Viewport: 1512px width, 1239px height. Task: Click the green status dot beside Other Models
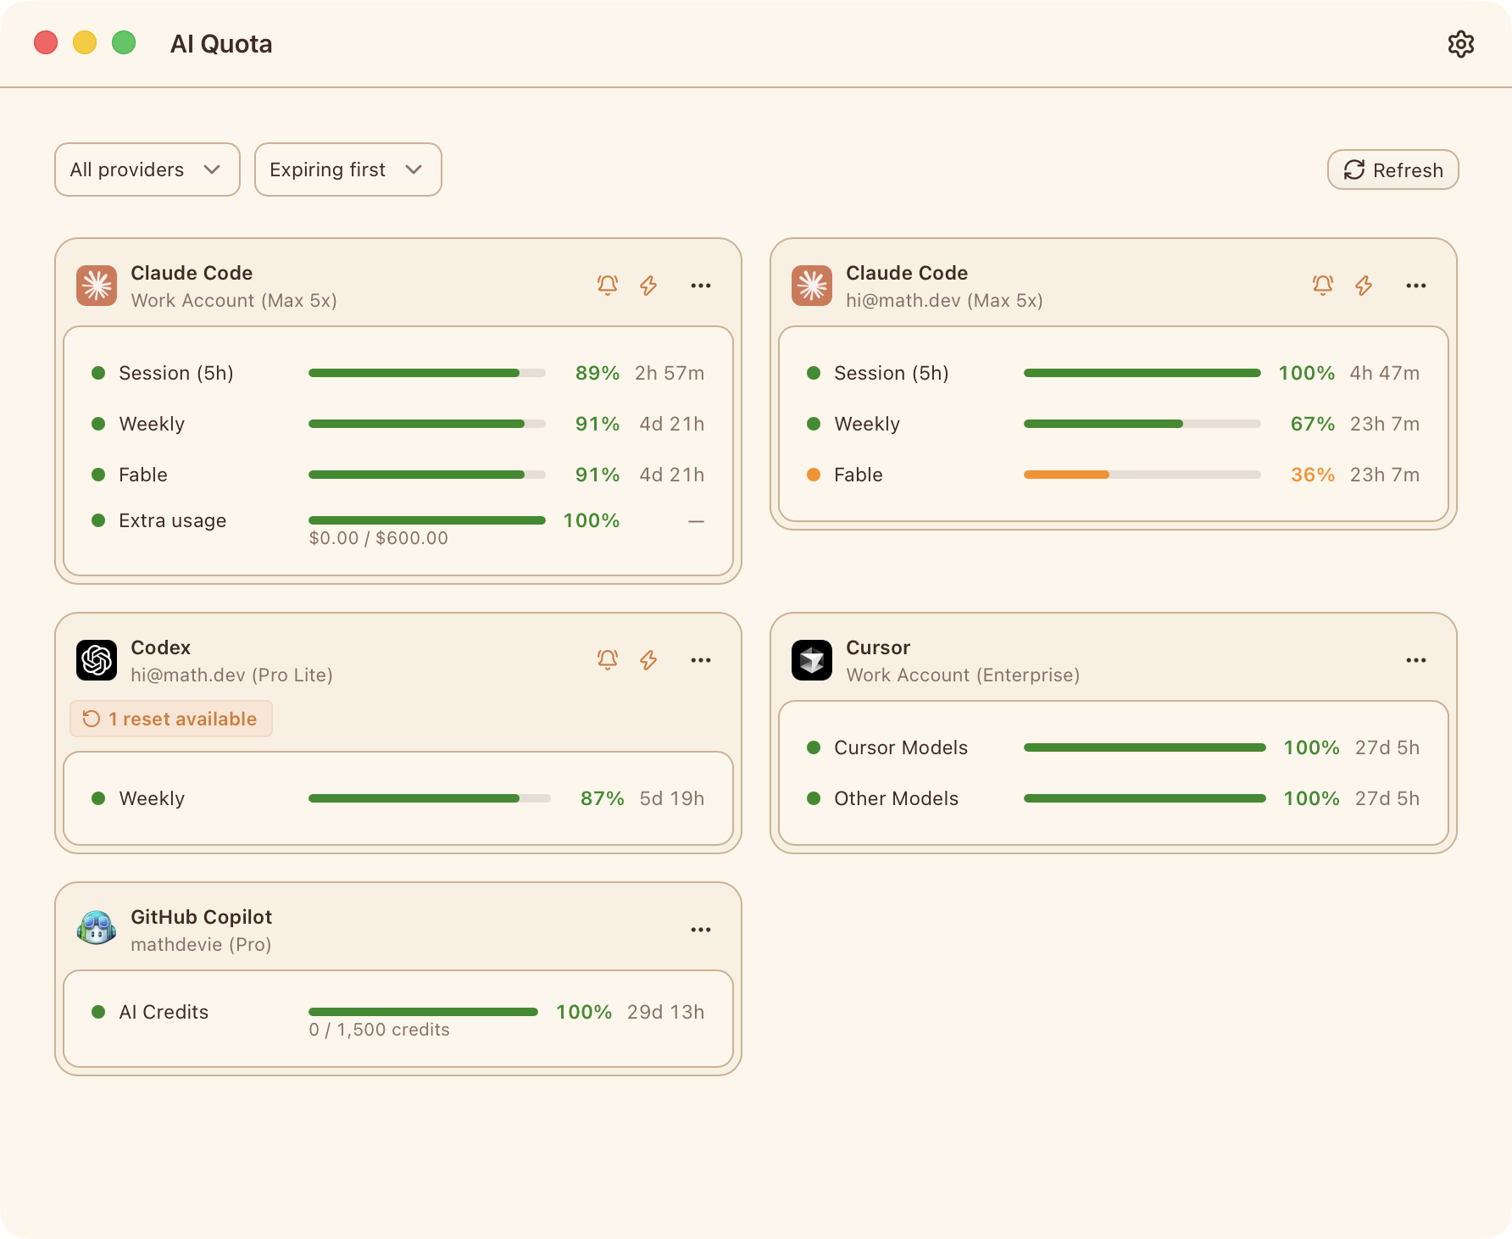(x=814, y=798)
